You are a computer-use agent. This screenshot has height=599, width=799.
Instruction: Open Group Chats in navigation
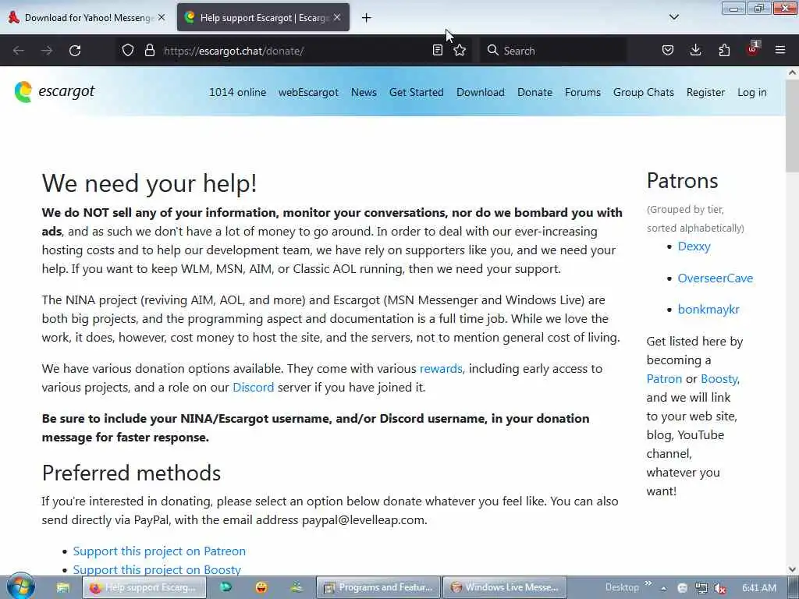coord(644,92)
